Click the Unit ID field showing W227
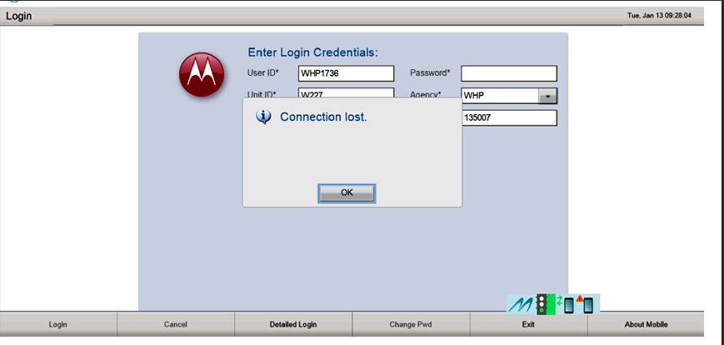Image resolution: width=724 pixels, height=345 pixels. (x=347, y=92)
